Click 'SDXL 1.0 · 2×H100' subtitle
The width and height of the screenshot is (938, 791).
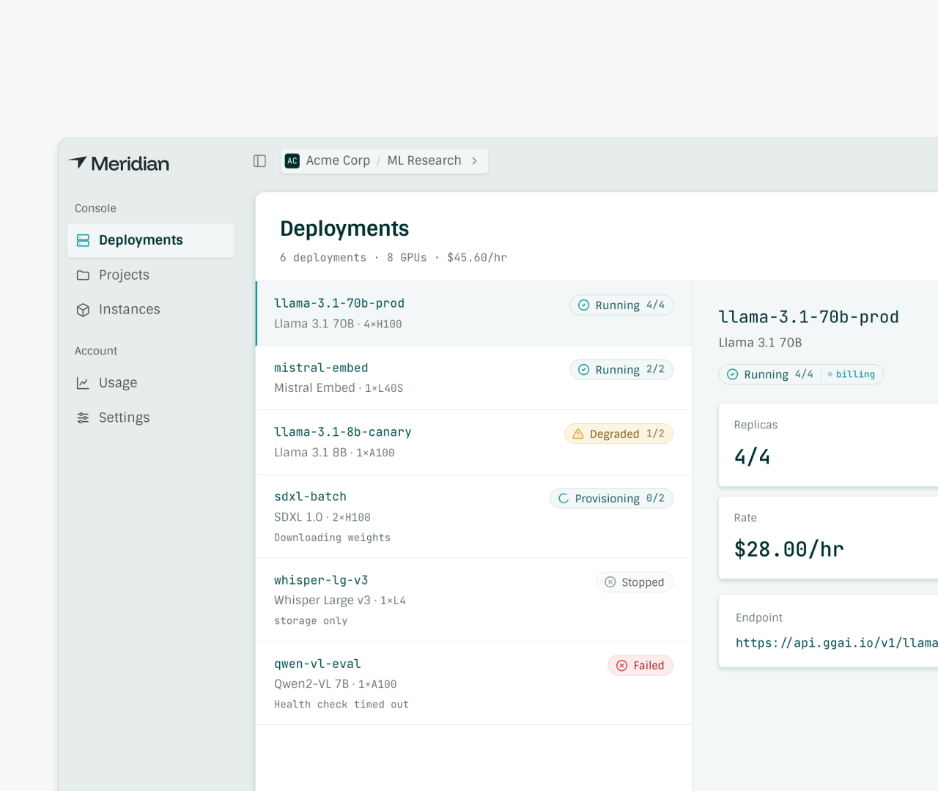click(x=322, y=517)
